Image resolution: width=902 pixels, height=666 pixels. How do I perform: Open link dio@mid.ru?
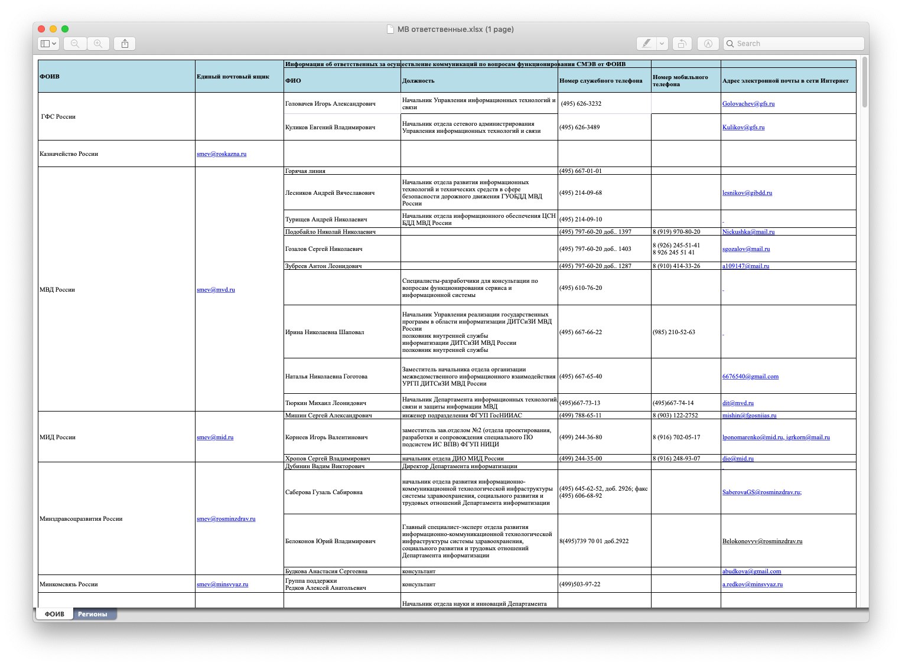[738, 458]
